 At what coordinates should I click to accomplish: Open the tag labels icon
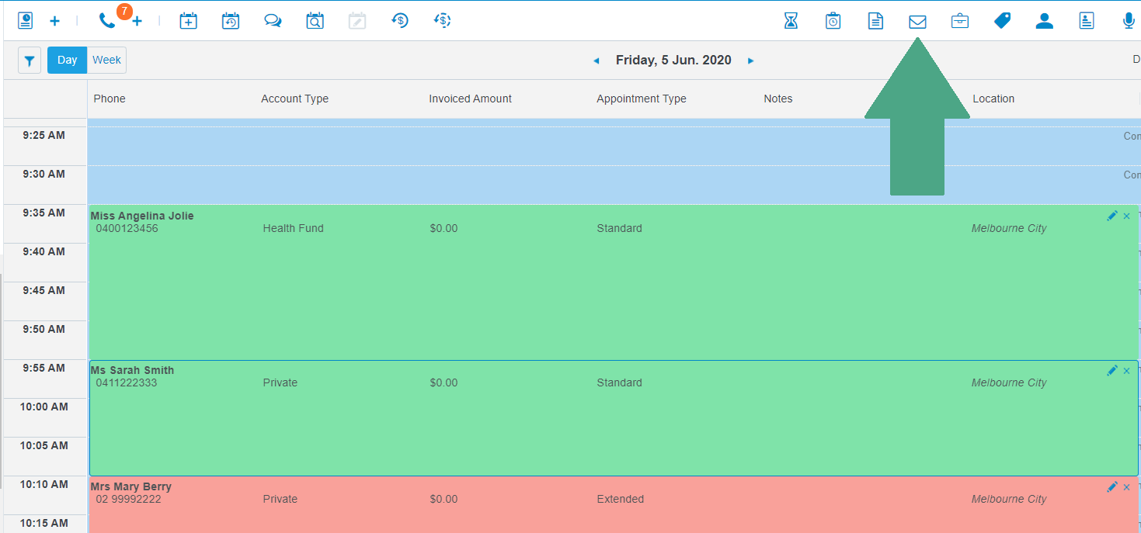point(1002,20)
